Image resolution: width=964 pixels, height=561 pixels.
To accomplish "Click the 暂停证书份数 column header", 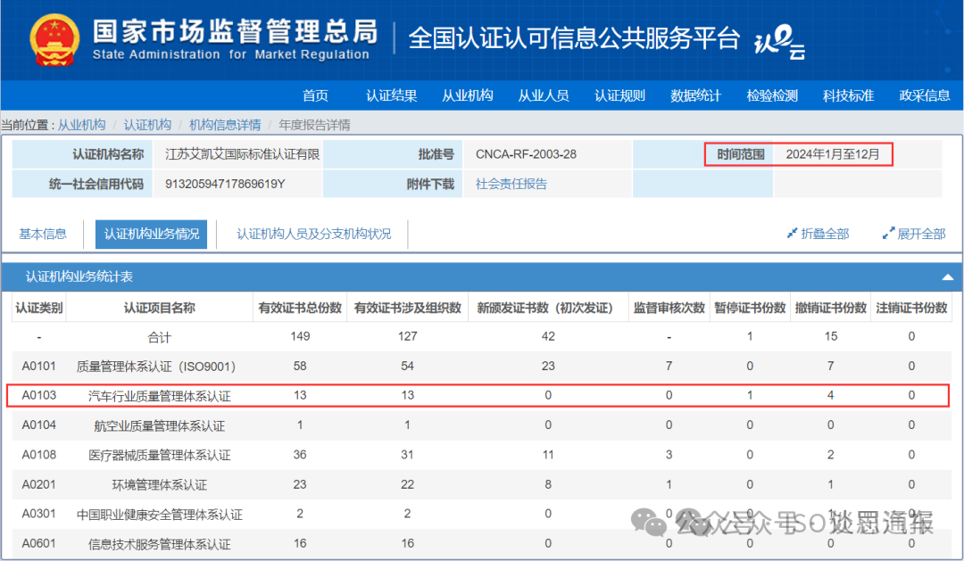I will click(750, 308).
